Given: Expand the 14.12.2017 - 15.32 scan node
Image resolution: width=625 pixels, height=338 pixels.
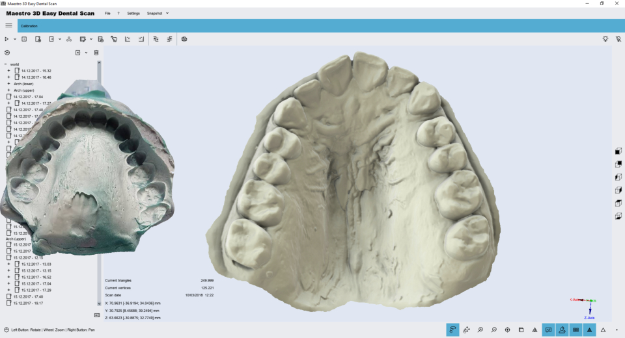Looking at the screenshot, I should point(8,70).
